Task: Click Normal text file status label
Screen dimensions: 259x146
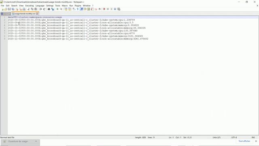Action: (x=7, y=137)
